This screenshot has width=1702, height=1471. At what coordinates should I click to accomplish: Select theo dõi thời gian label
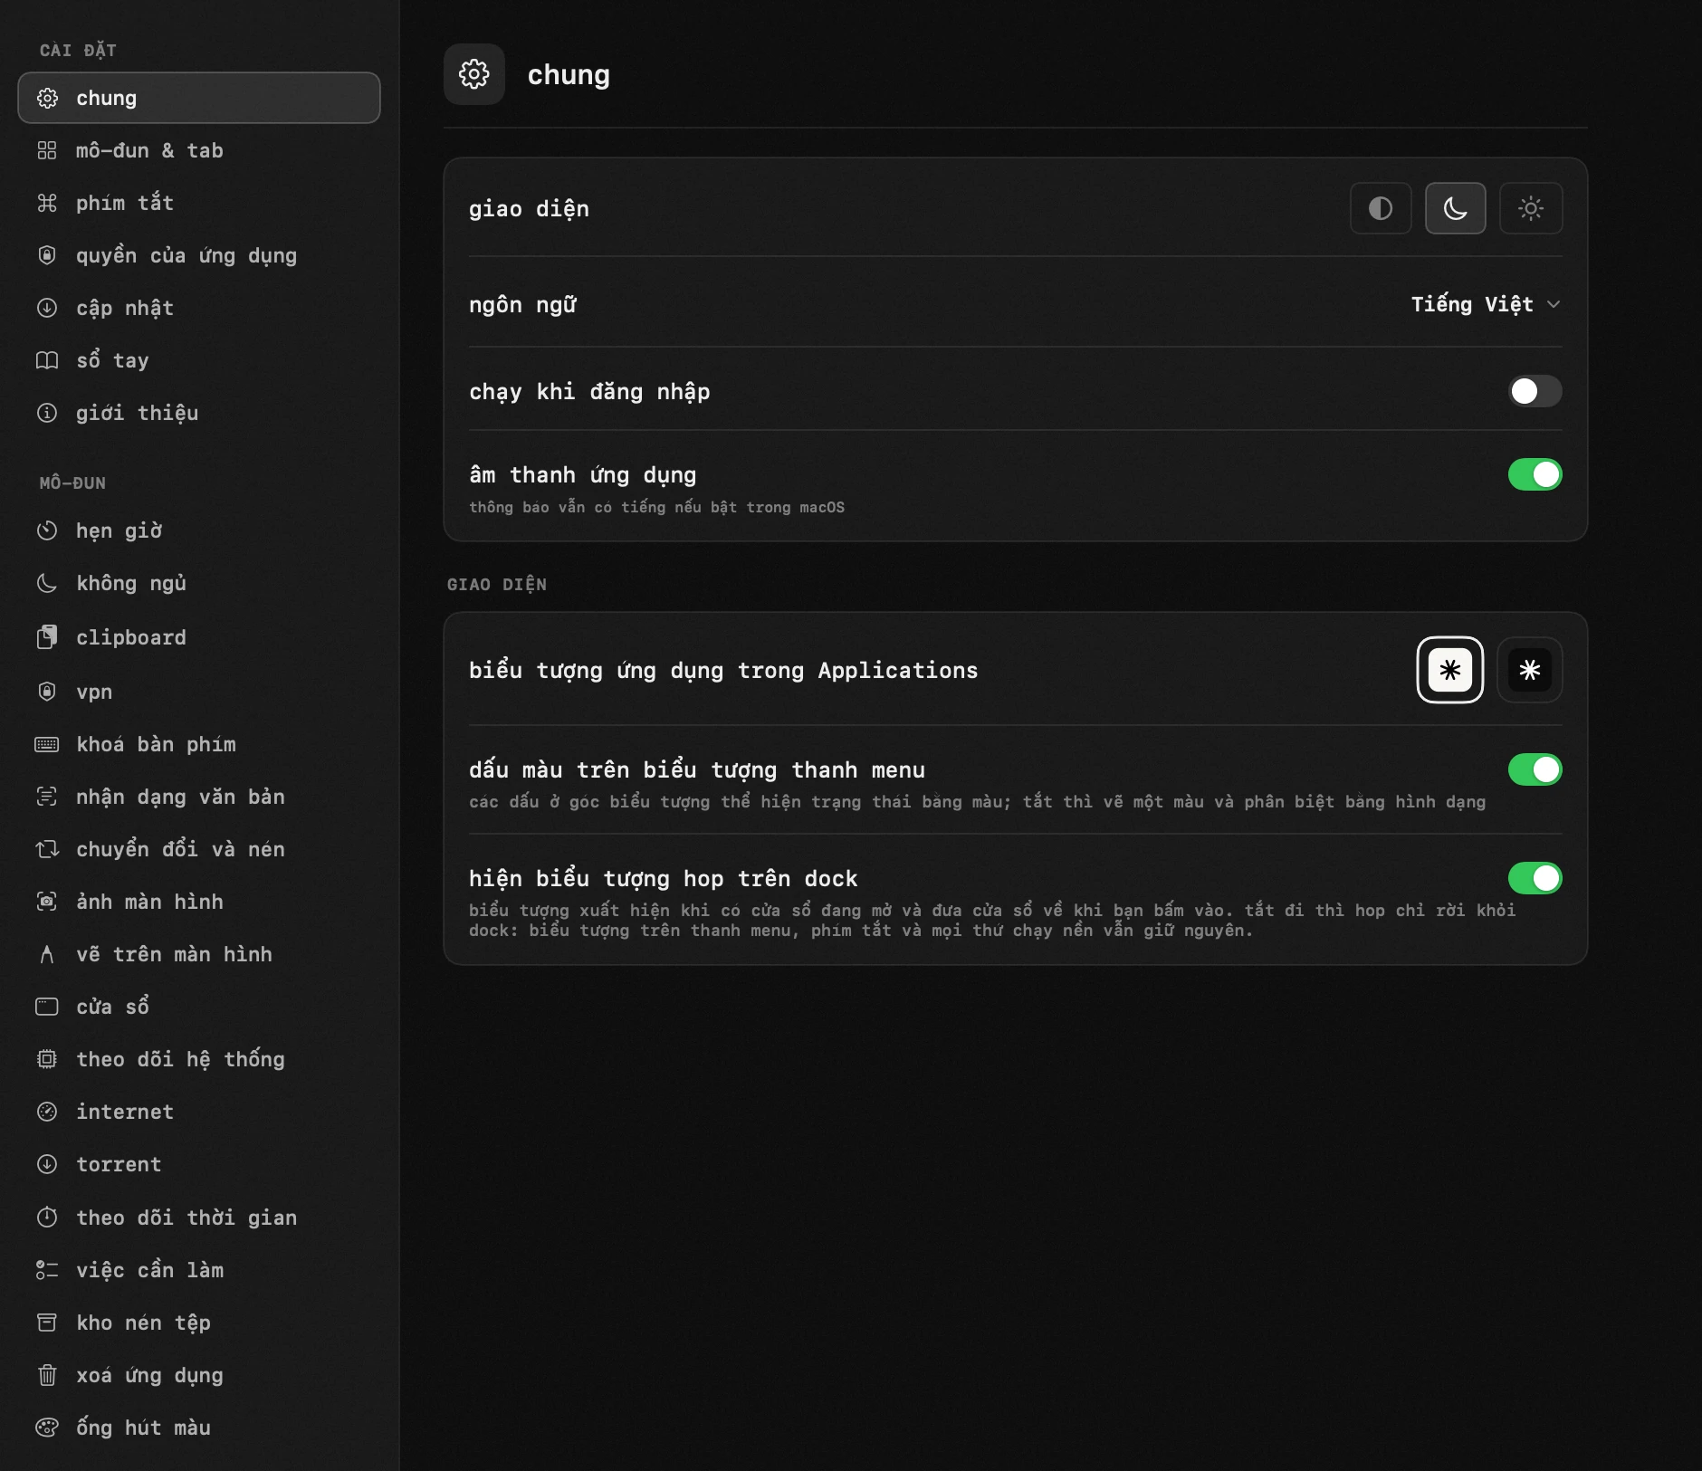click(186, 1218)
